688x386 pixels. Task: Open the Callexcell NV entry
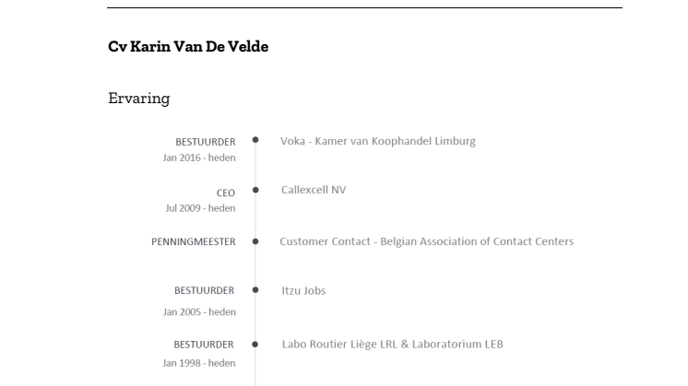tap(314, 190)
